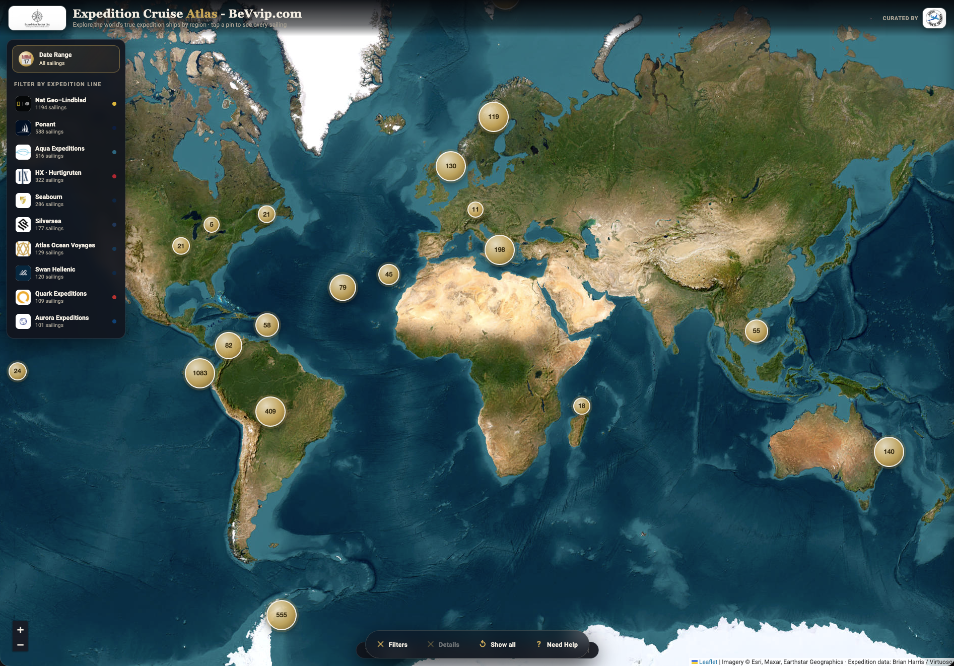Click the Atlas Ocean Voyages logo

click(23, 249)
